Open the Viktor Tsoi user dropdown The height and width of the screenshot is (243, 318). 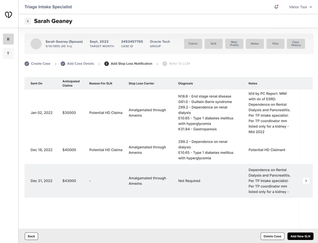coord(300,7)
